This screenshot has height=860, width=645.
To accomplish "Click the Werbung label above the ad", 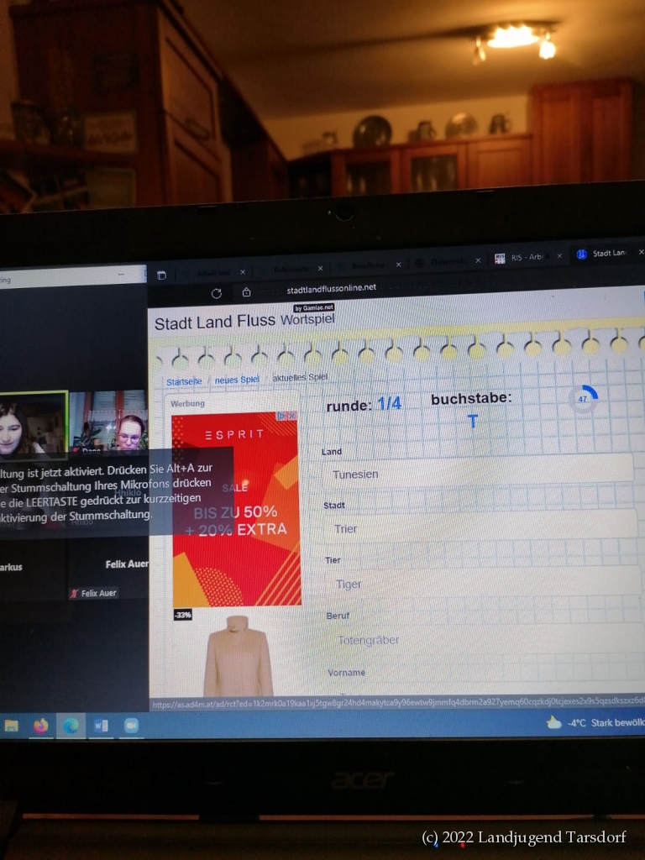I will (x=187, y=403).
